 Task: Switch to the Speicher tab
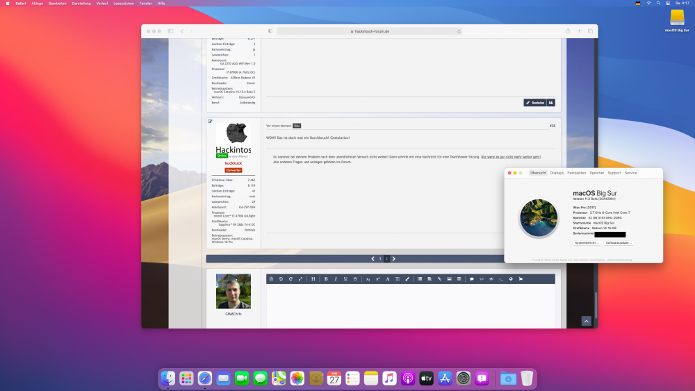[x=596, y=173]
